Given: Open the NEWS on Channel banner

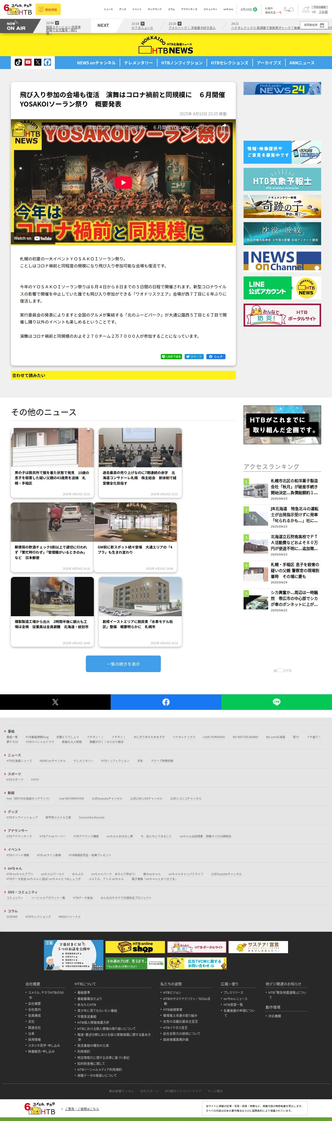Looking at the screenshot, I should (282, 261).
